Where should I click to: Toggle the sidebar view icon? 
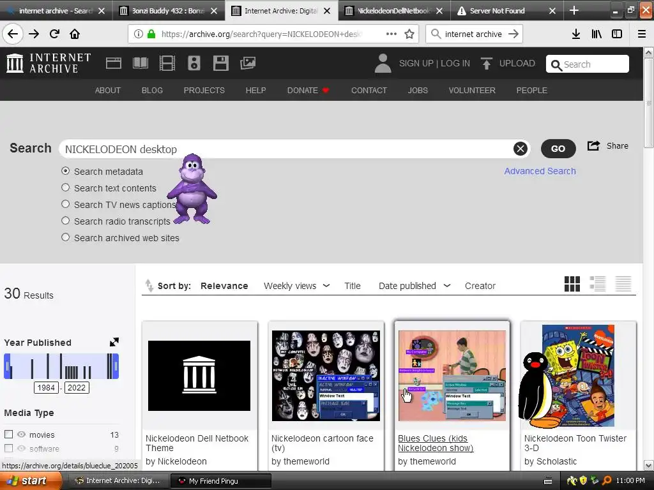(x=617, y=34)
